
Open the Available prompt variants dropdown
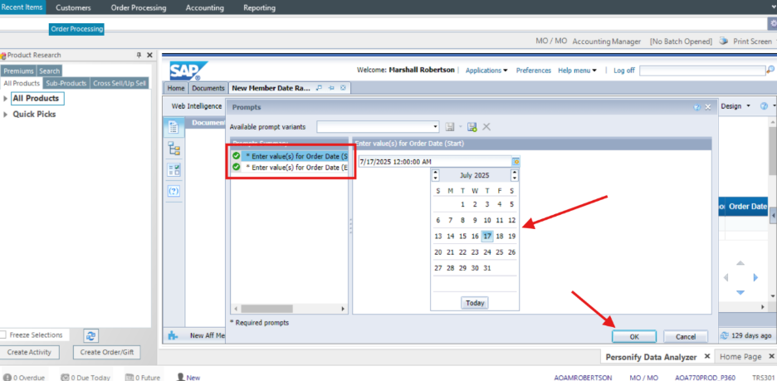tap(436, 127)
